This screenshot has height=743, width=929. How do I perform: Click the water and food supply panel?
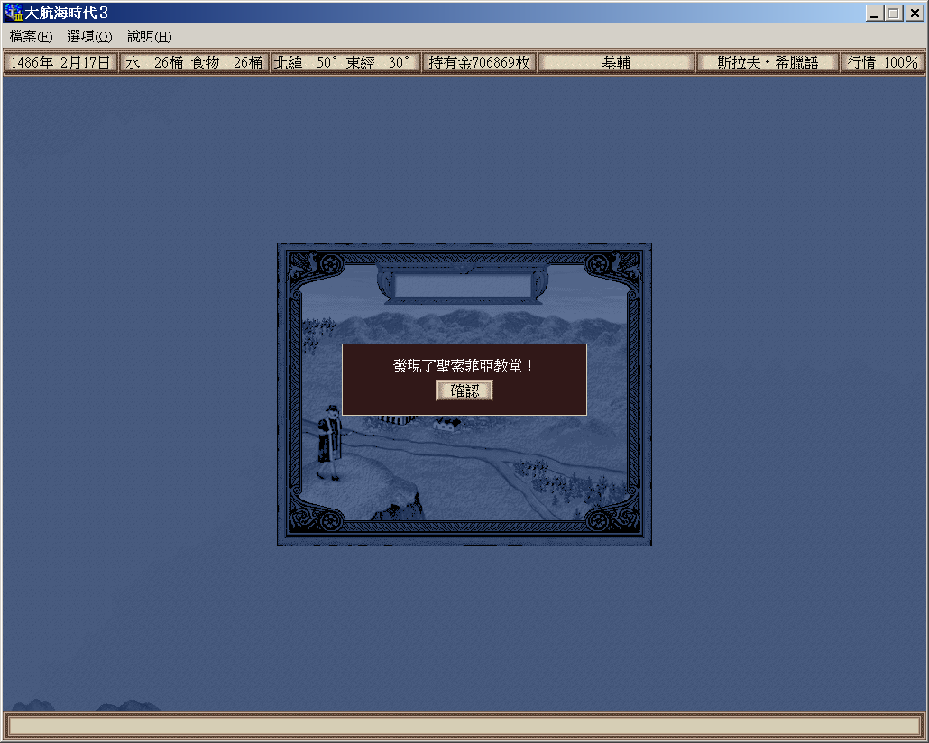pos(194,63)
